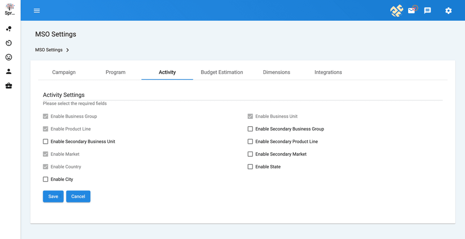Click the Activity Settings heading
The width and height of the screenshot is (465, 239).
pyautogui.click(x=64, y=95)
